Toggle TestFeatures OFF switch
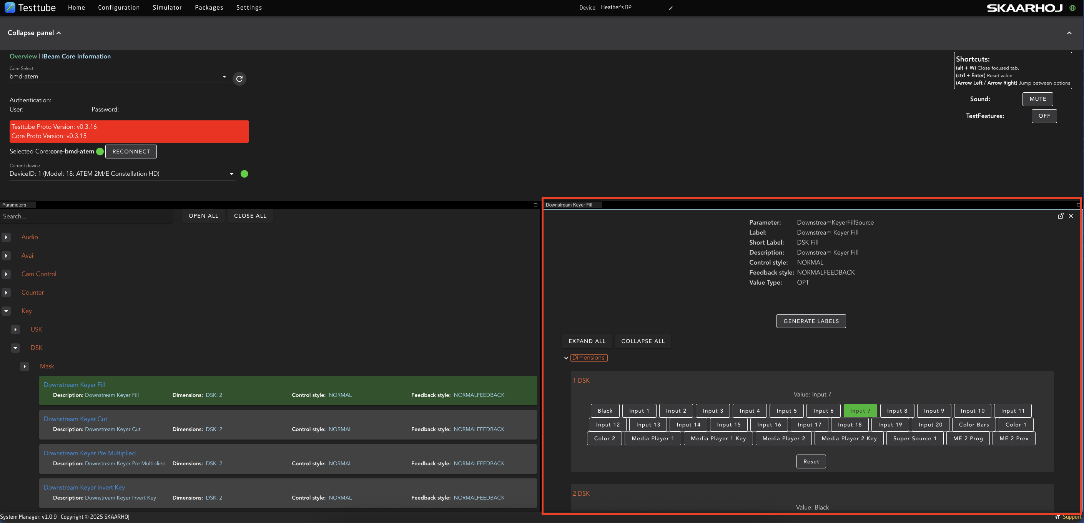Screen dimensions: 1084x523 (1044, 116)
